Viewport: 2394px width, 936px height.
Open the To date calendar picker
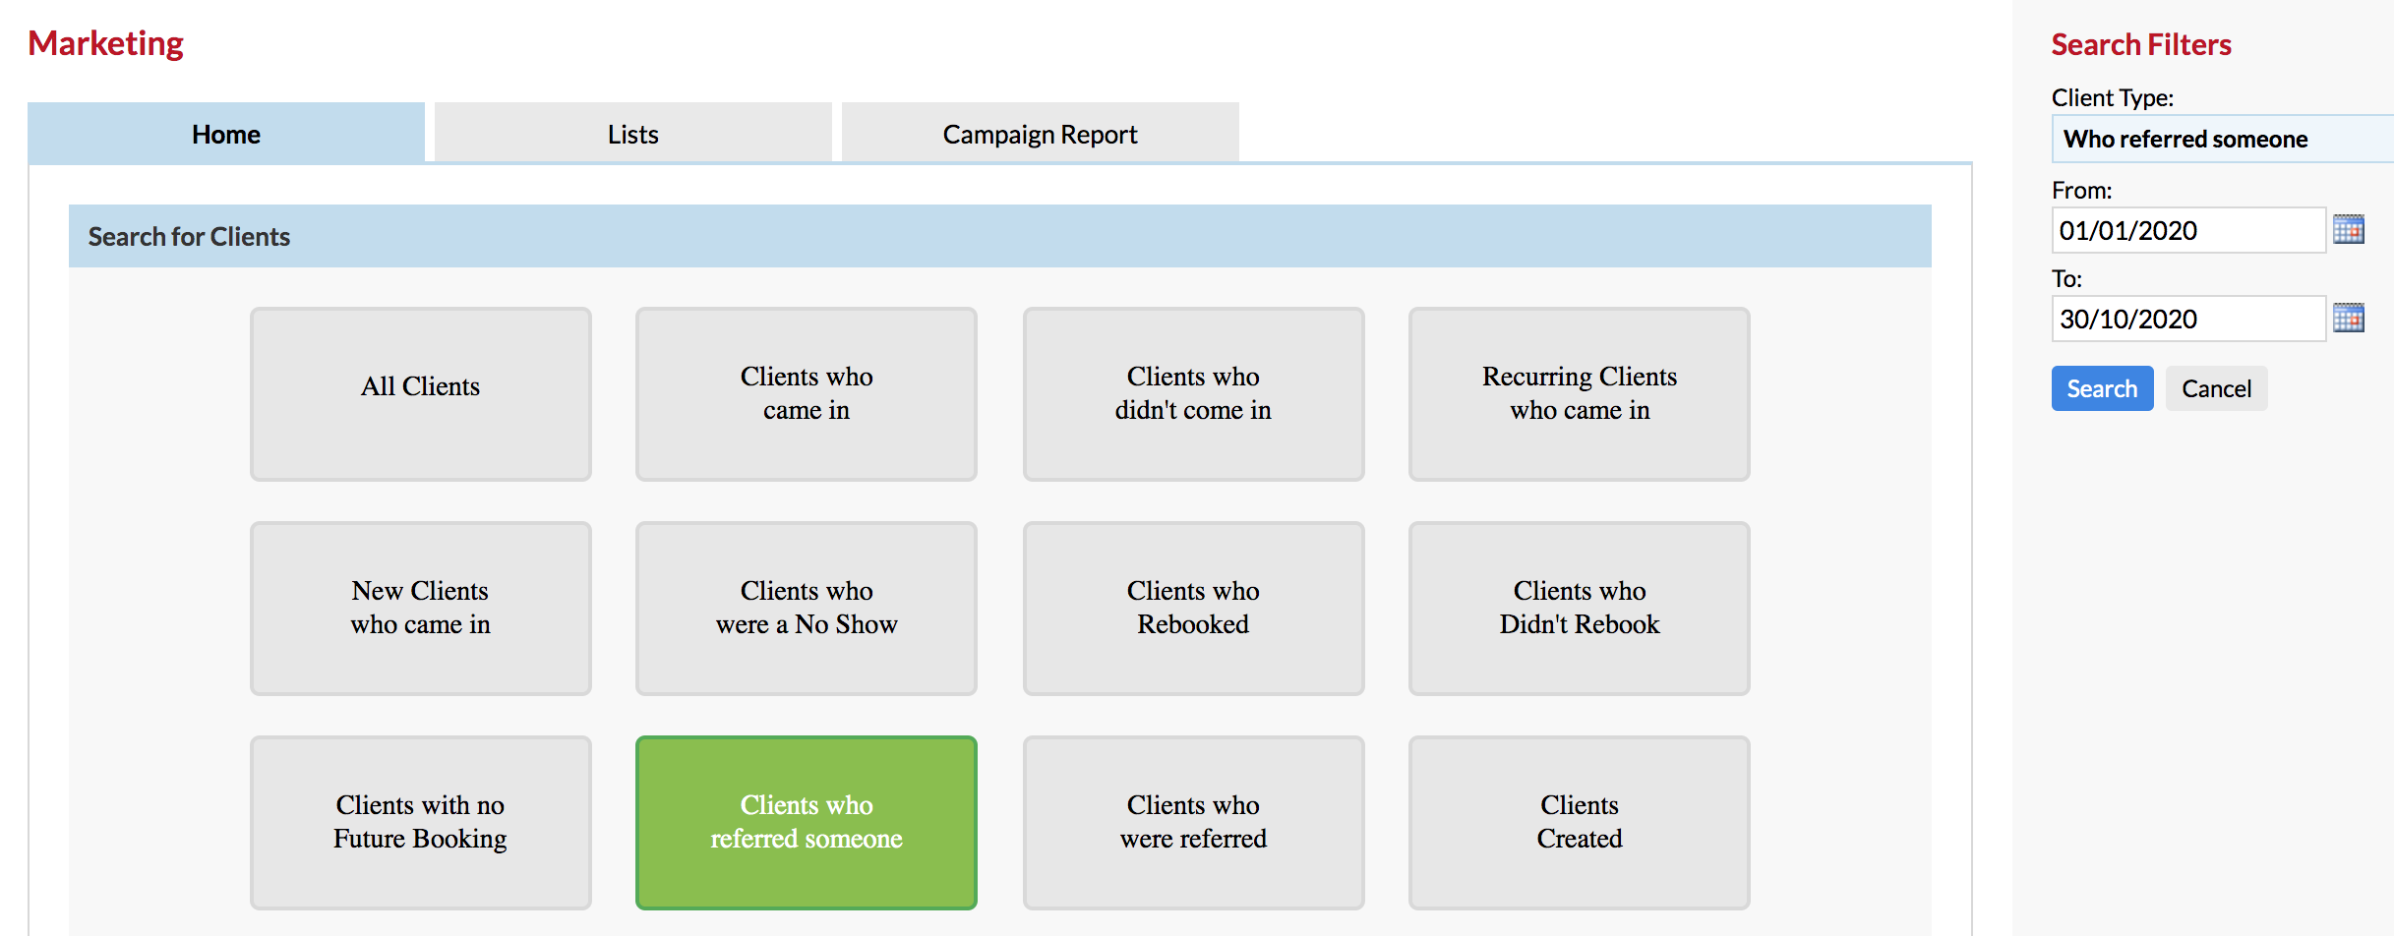pos(2348,319)
